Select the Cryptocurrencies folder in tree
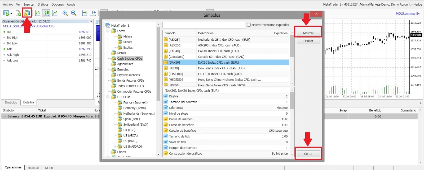This screenshot has height=170, width=424. pyautogui.click(x=128, y=75)
